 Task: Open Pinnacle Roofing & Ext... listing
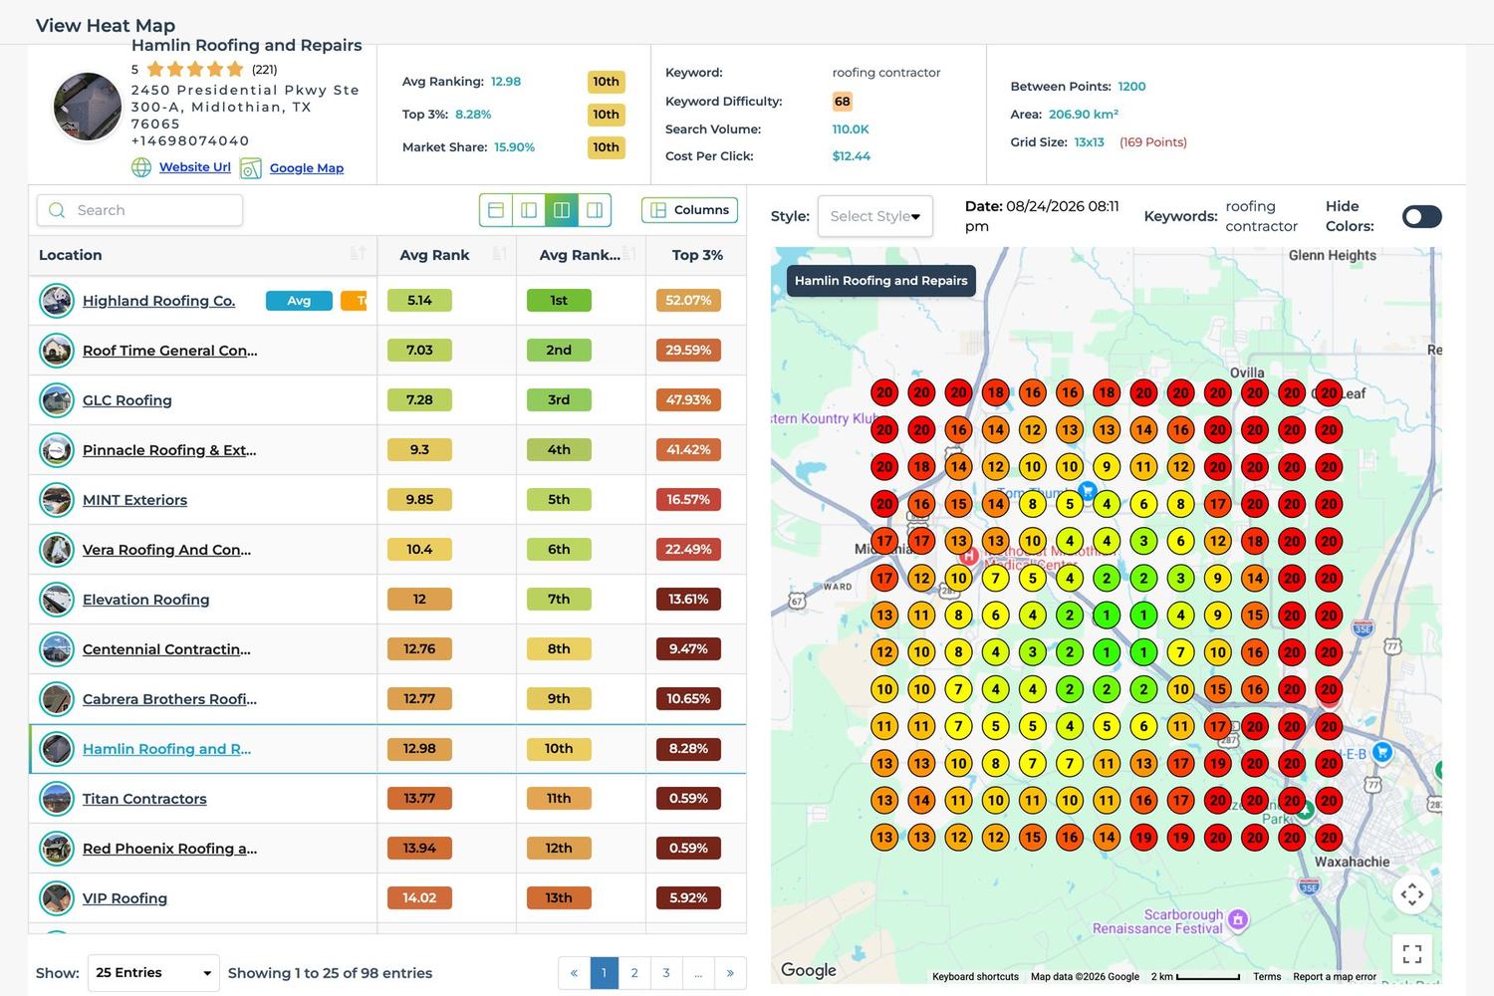[x=169, y=450]
